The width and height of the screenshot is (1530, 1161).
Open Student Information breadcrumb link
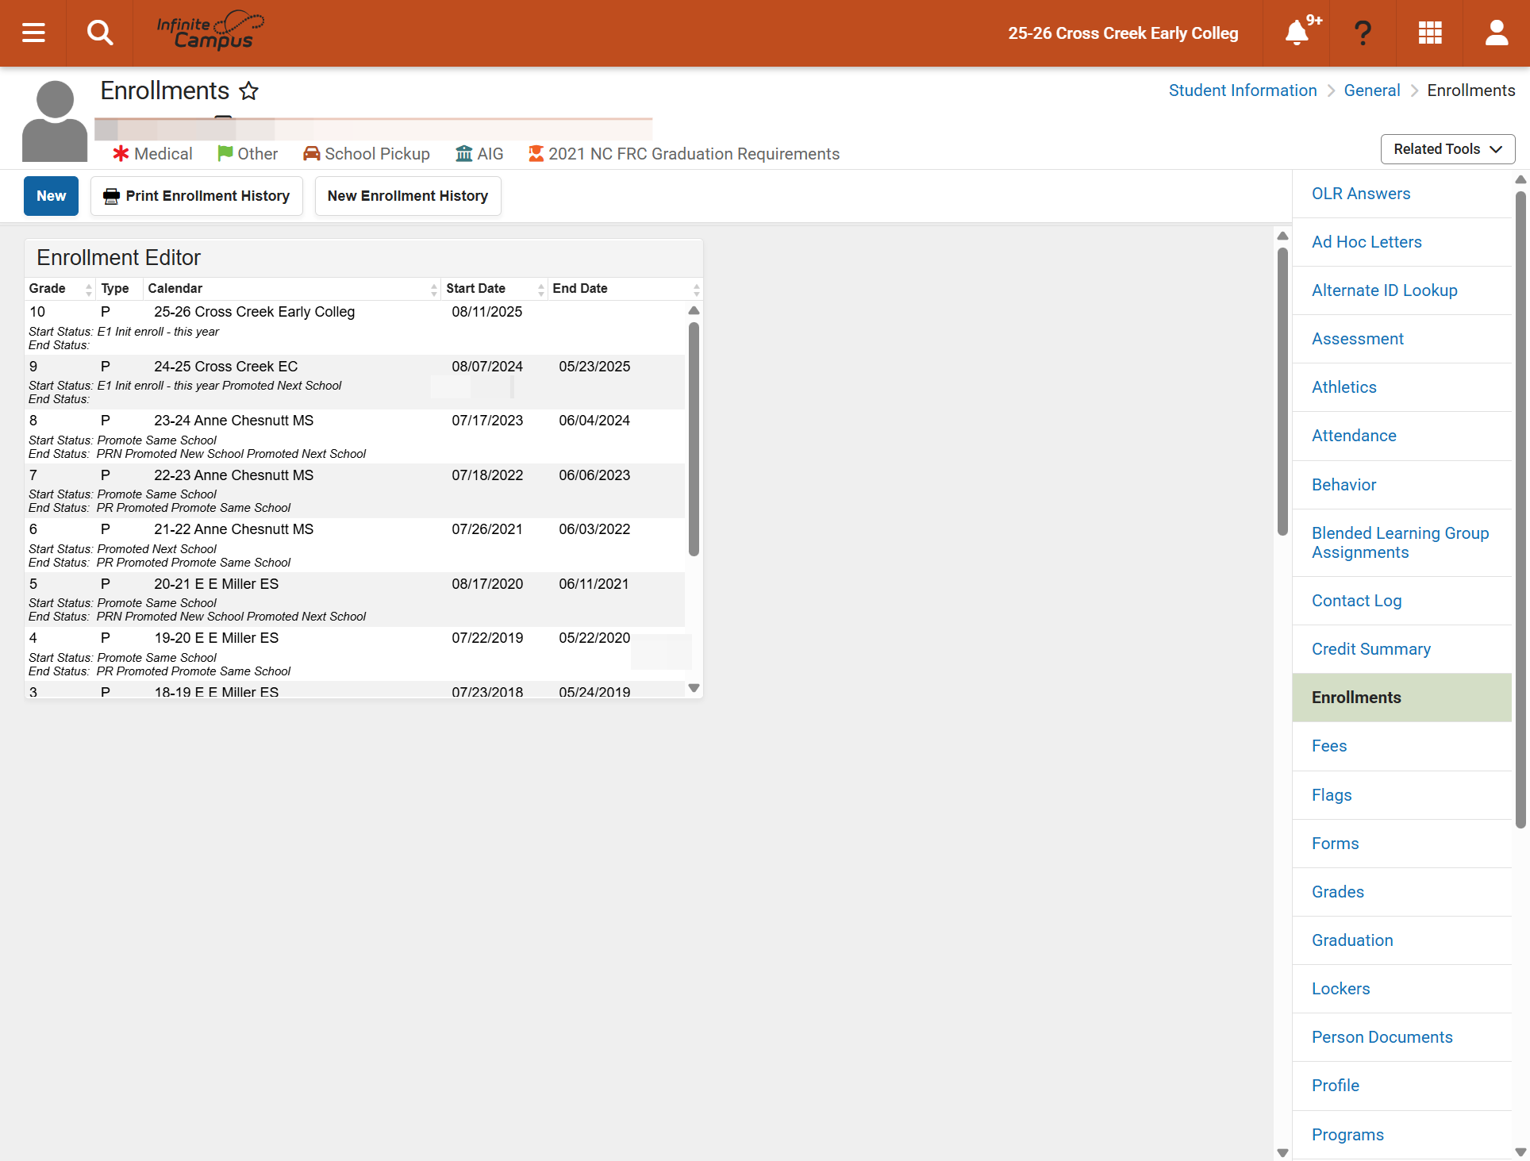tap(1243, 90)
